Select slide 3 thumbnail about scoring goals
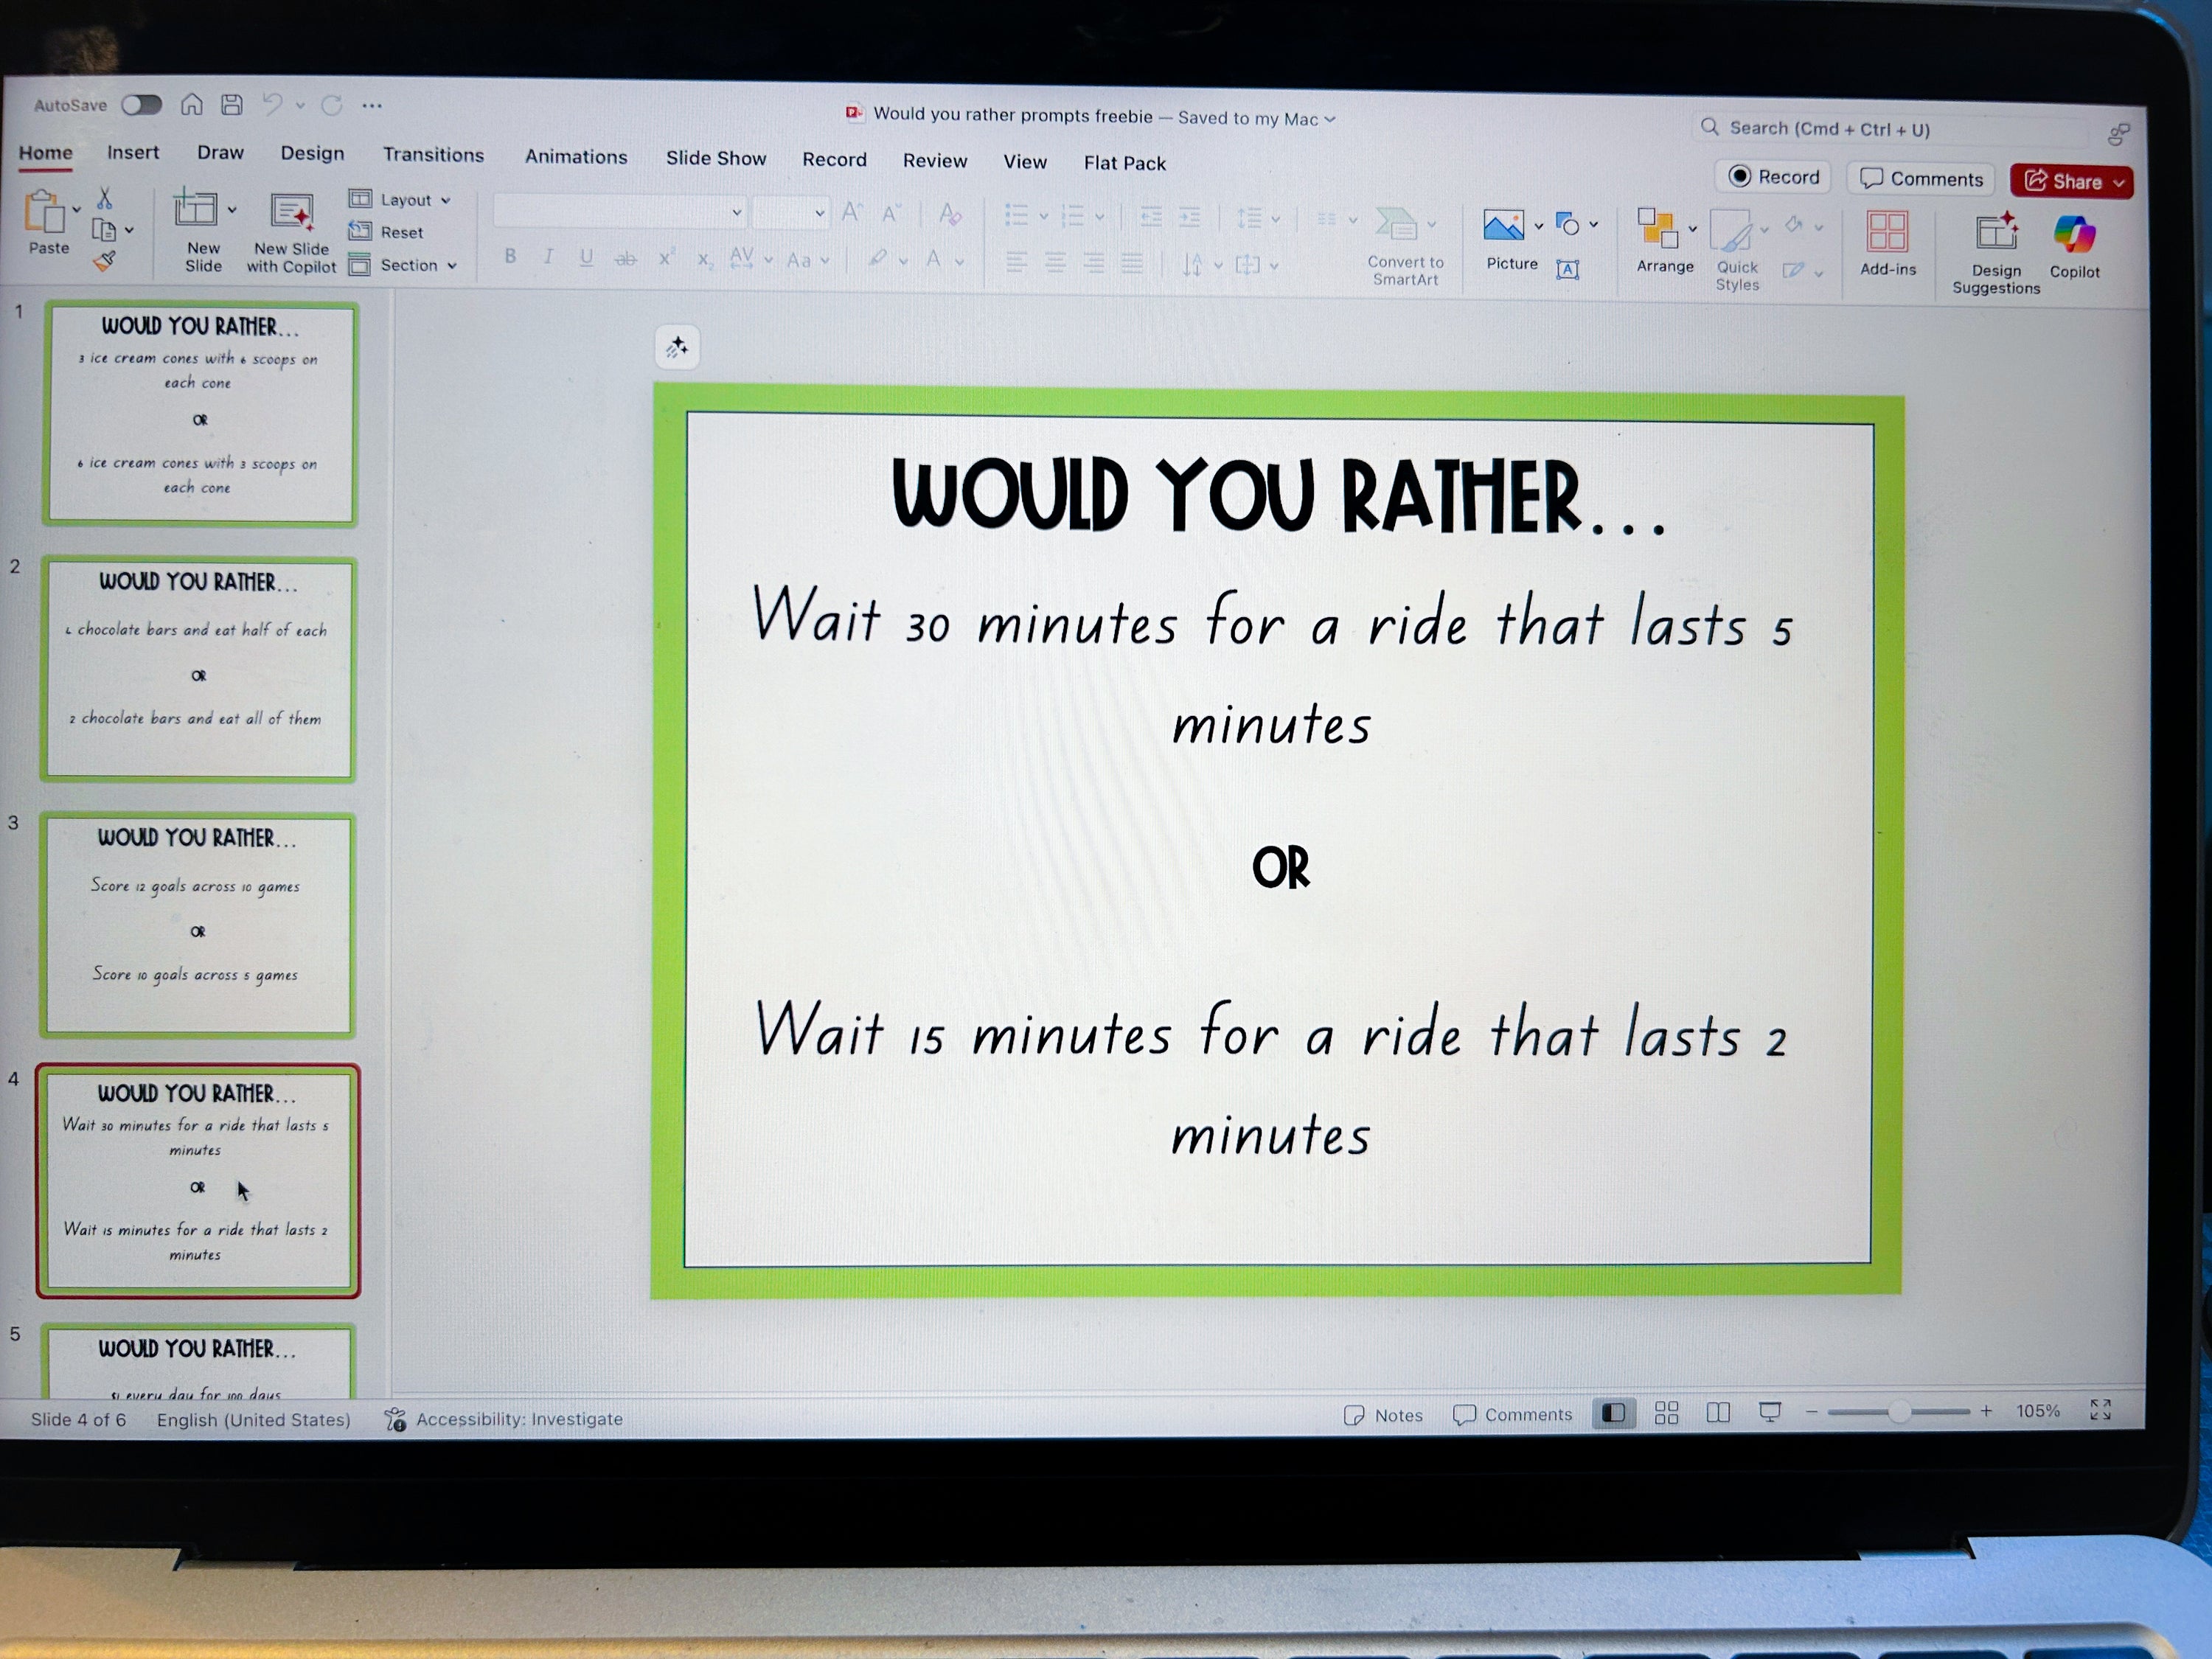 tap(197, 925)
